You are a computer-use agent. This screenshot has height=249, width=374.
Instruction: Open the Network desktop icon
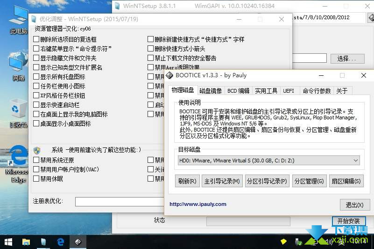pyautogui.click(x=19, y=67)
